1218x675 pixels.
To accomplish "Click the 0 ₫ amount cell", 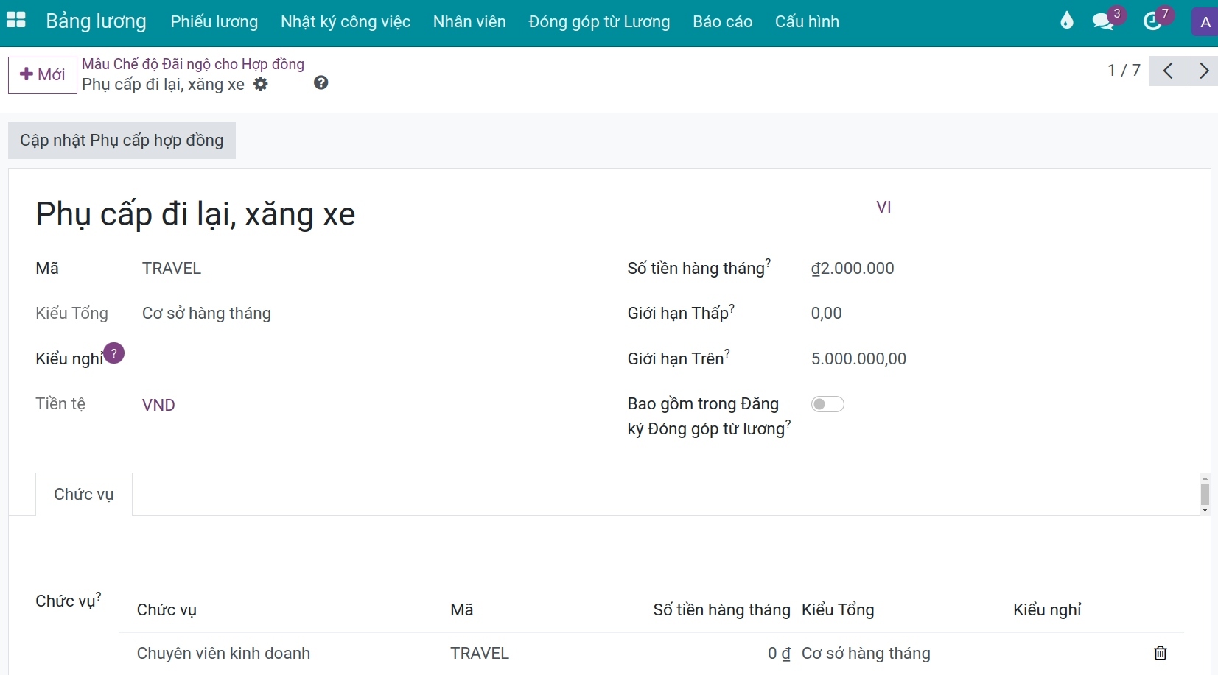I will [779, 654].
